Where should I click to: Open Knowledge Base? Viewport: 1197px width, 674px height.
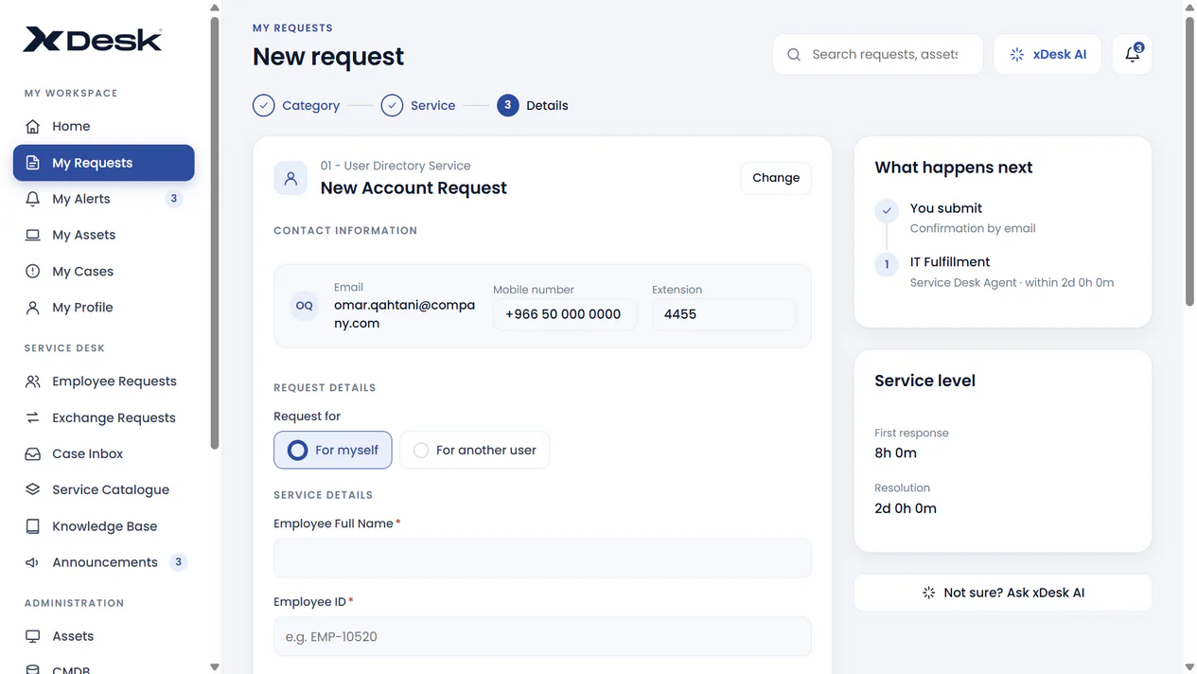click(104, 526)
